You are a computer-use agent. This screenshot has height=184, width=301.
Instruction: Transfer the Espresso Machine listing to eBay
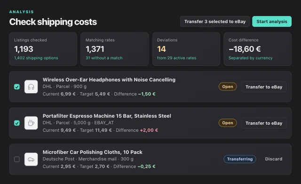pyautogui.click(x=264, y=123)
